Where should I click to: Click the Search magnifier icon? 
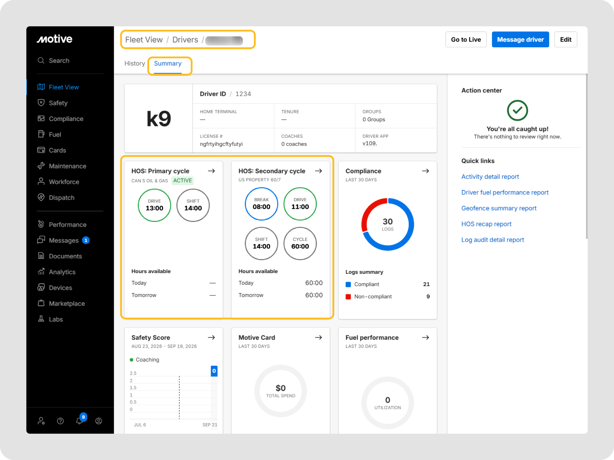pos(41,60)
